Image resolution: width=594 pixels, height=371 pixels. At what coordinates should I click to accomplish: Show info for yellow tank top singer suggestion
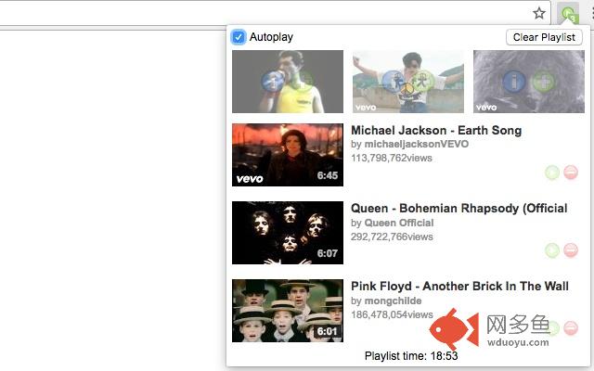[273, 82]
